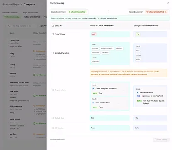Screen dimensions: 172x150
Task: Click the Name column header
Action: tap(12, 33)
